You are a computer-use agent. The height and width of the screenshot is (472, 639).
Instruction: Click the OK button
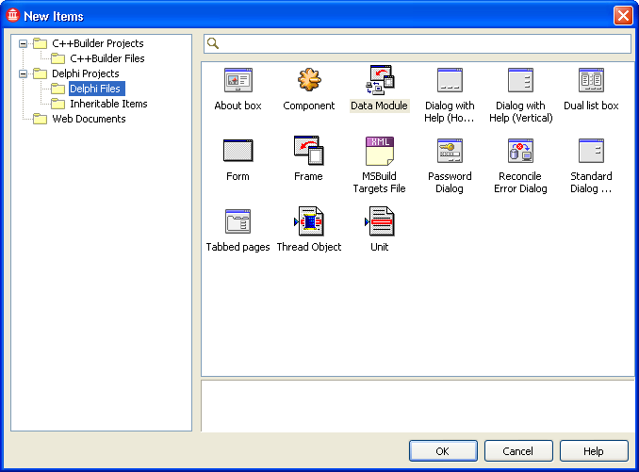[443, 451]
